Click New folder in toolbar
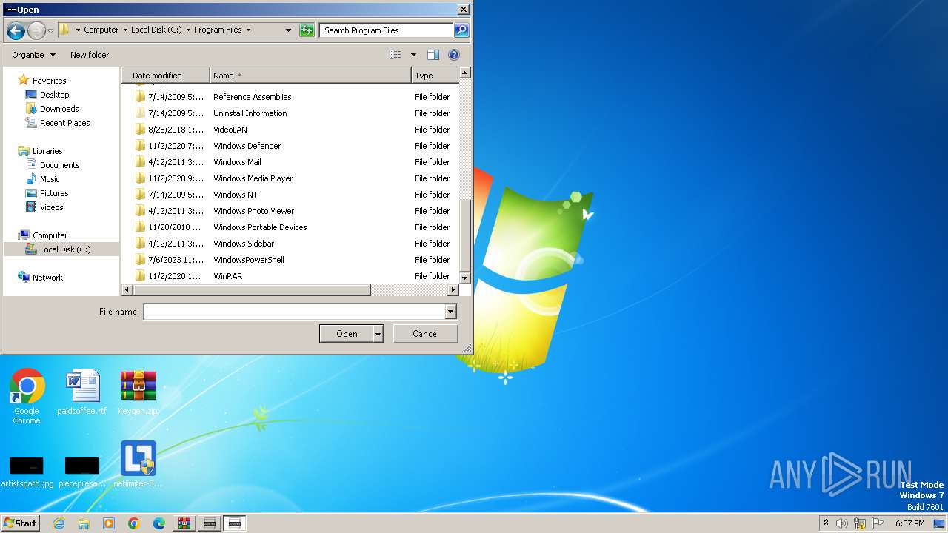The image size is (948, 533). pos(90,55)
